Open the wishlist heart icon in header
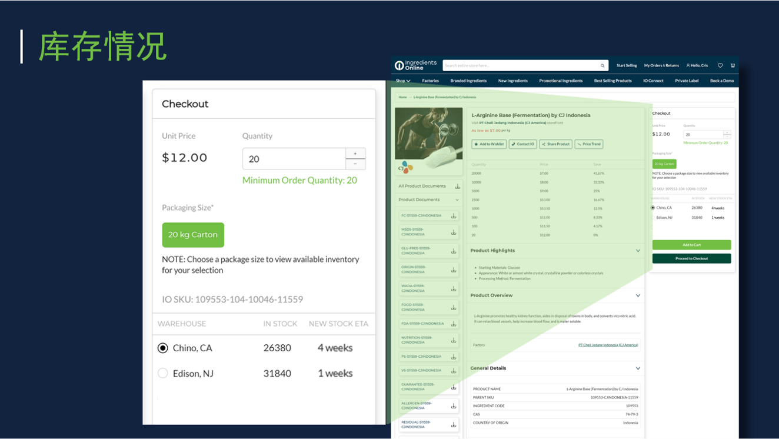 pyautogui.click(x=720, y=65)
